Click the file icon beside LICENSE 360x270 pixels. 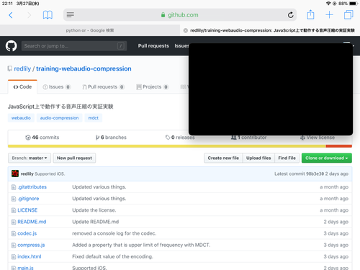click(x=14, y=210)
